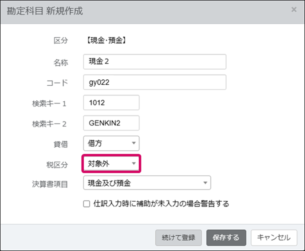Close the 勘定科目 新規作成 dialog

(x=294, y=10)
